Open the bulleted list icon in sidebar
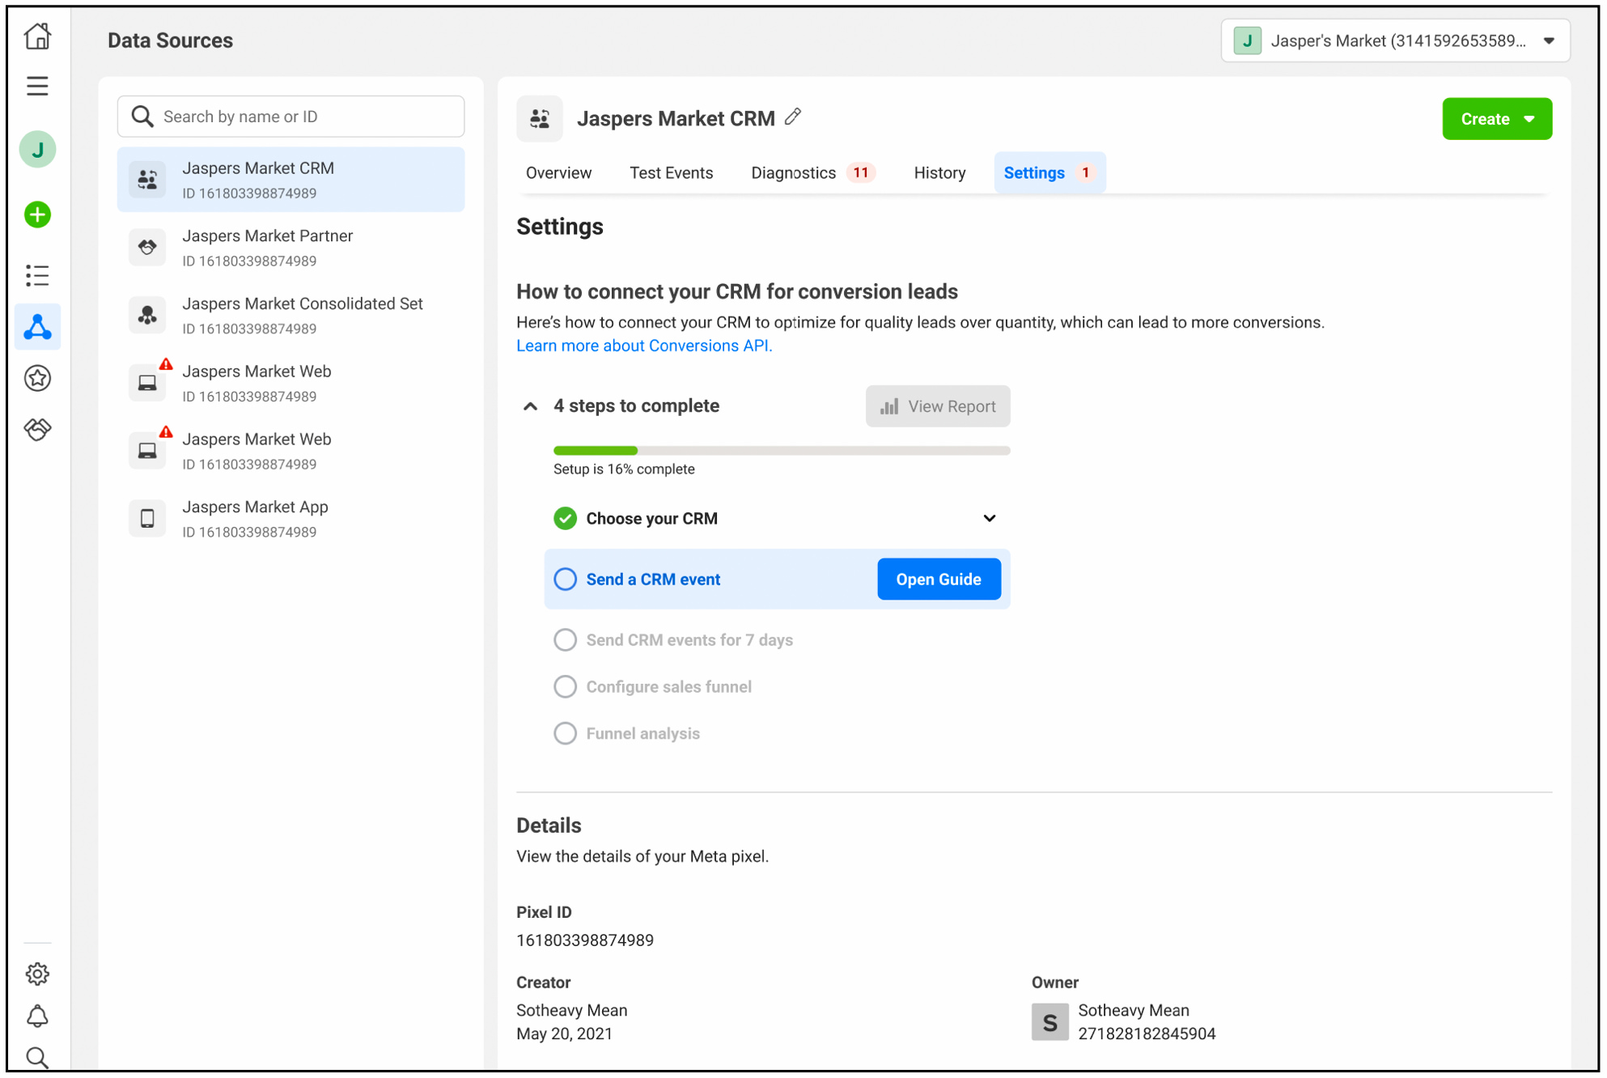The height and width of the screenshot is (1078, 1607). coord(37,276)
